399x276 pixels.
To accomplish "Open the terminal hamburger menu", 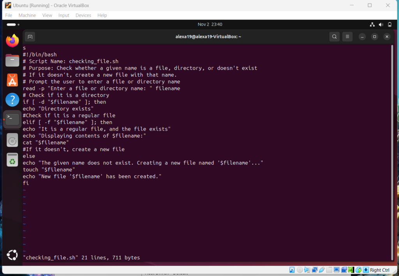I will (x=347, y=37).
